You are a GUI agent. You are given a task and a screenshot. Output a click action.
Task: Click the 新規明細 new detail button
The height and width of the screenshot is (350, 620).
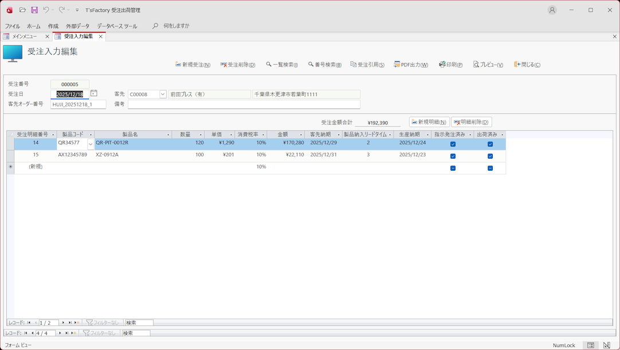click(x=429, y=122)
